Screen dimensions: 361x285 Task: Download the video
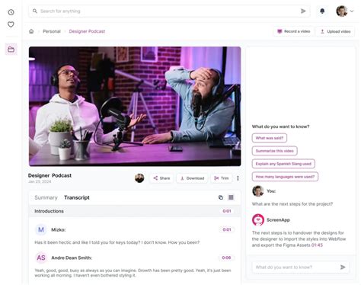(192, 178)
